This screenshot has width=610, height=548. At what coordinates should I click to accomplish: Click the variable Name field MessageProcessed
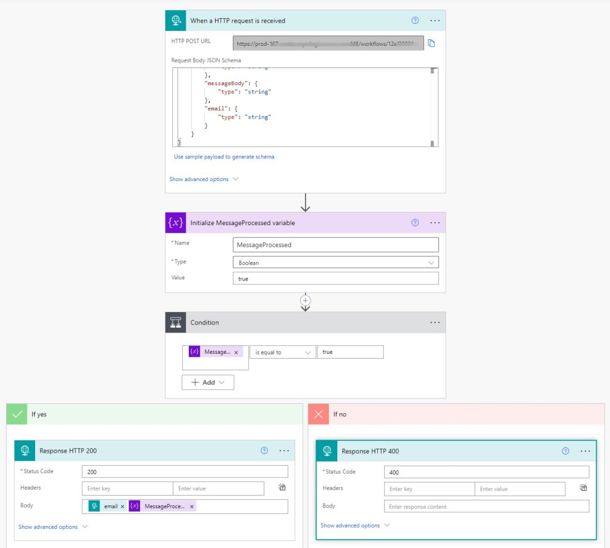tap(335, 245)
